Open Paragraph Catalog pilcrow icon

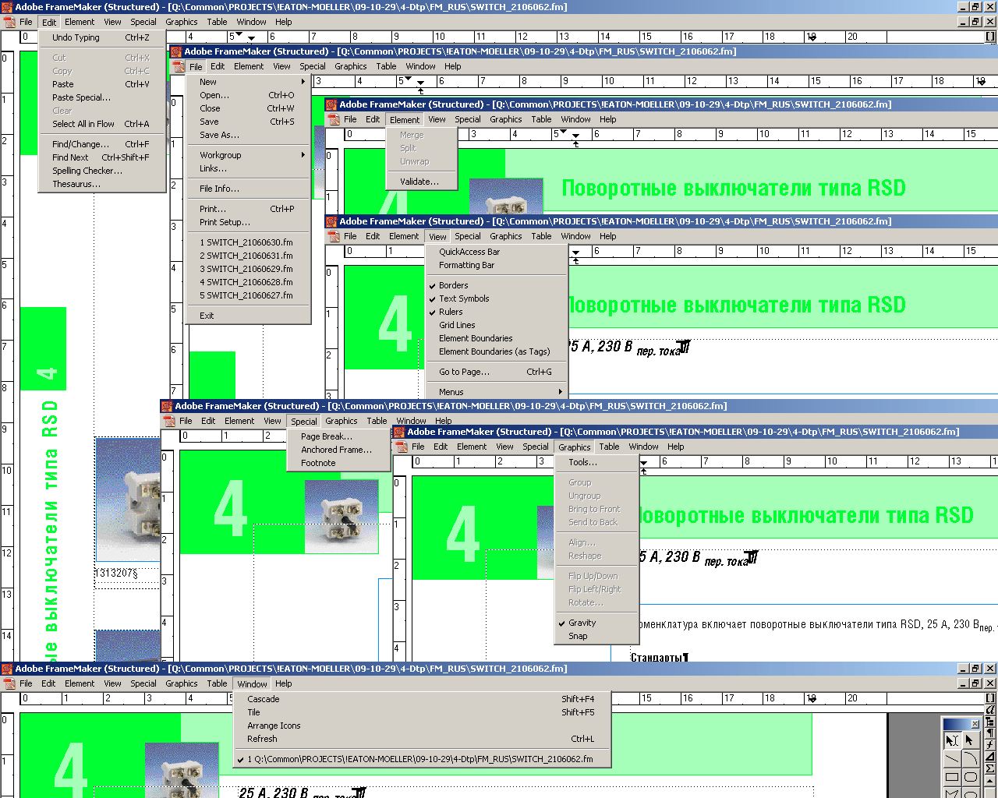[990, 733]
